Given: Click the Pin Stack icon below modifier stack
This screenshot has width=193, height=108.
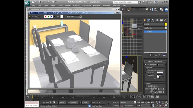Looking at the screenshot, I should pos(146,55).
